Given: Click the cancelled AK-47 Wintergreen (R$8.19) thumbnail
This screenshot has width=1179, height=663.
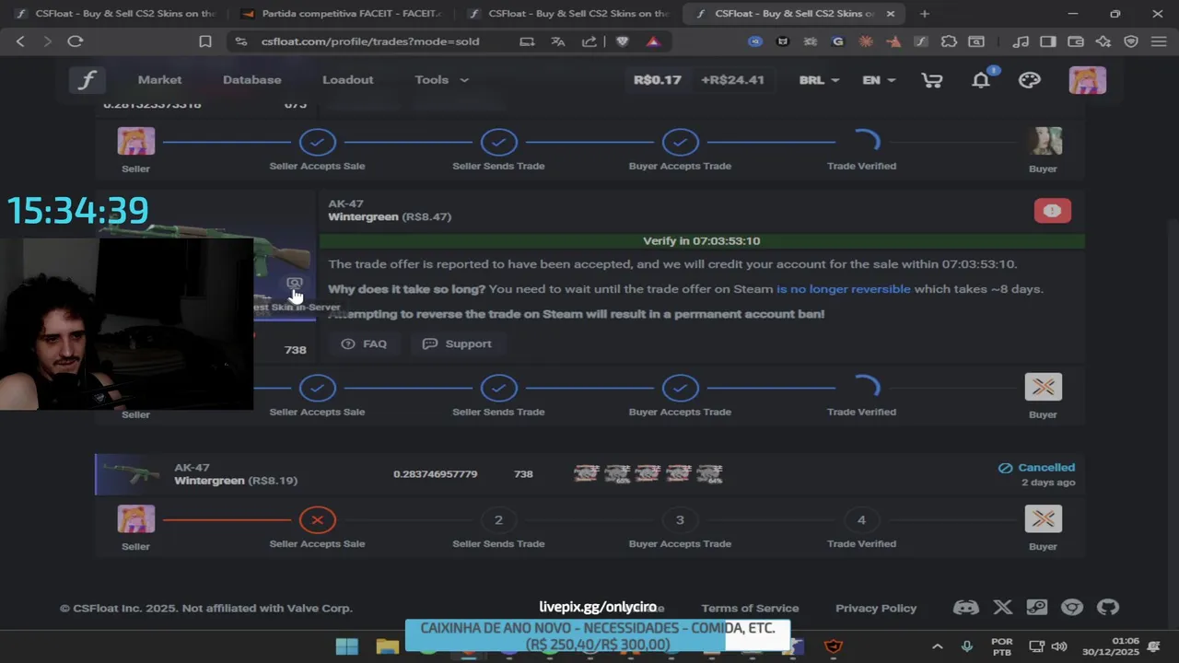Looking at the screenshot, I should tap(132, 473).
